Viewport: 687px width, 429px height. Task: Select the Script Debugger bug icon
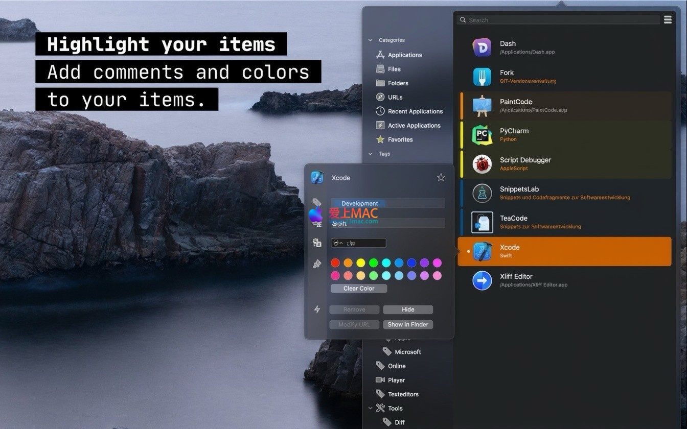(482, 164)
